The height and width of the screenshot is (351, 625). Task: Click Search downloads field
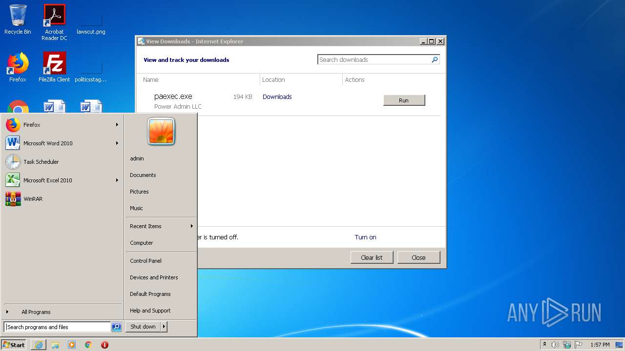point(374,59)
